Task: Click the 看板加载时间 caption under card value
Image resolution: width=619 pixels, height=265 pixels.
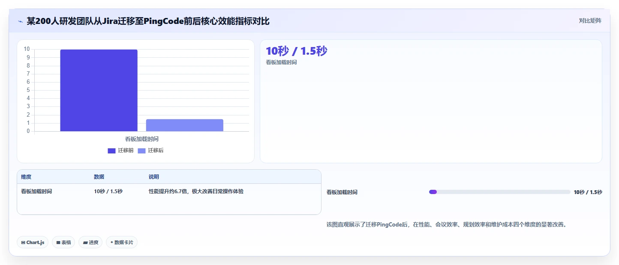Action: tap(281, 62)
